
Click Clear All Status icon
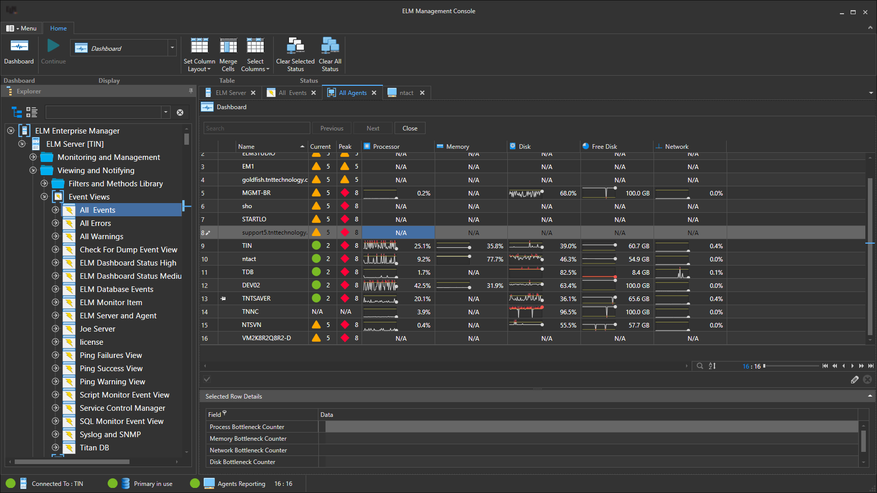click(330, 46)
